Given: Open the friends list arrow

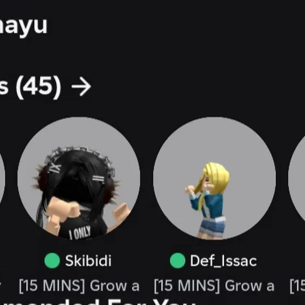Looking at the screenshot, I should [81, 87].
